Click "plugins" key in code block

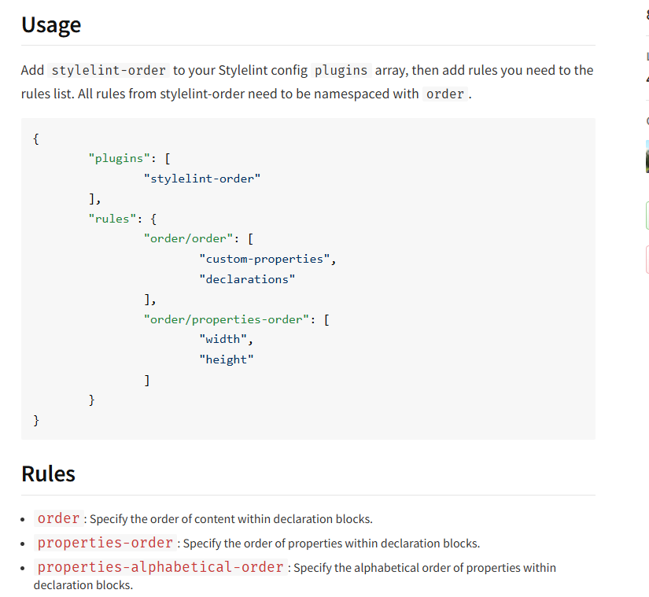click(120, 158)
